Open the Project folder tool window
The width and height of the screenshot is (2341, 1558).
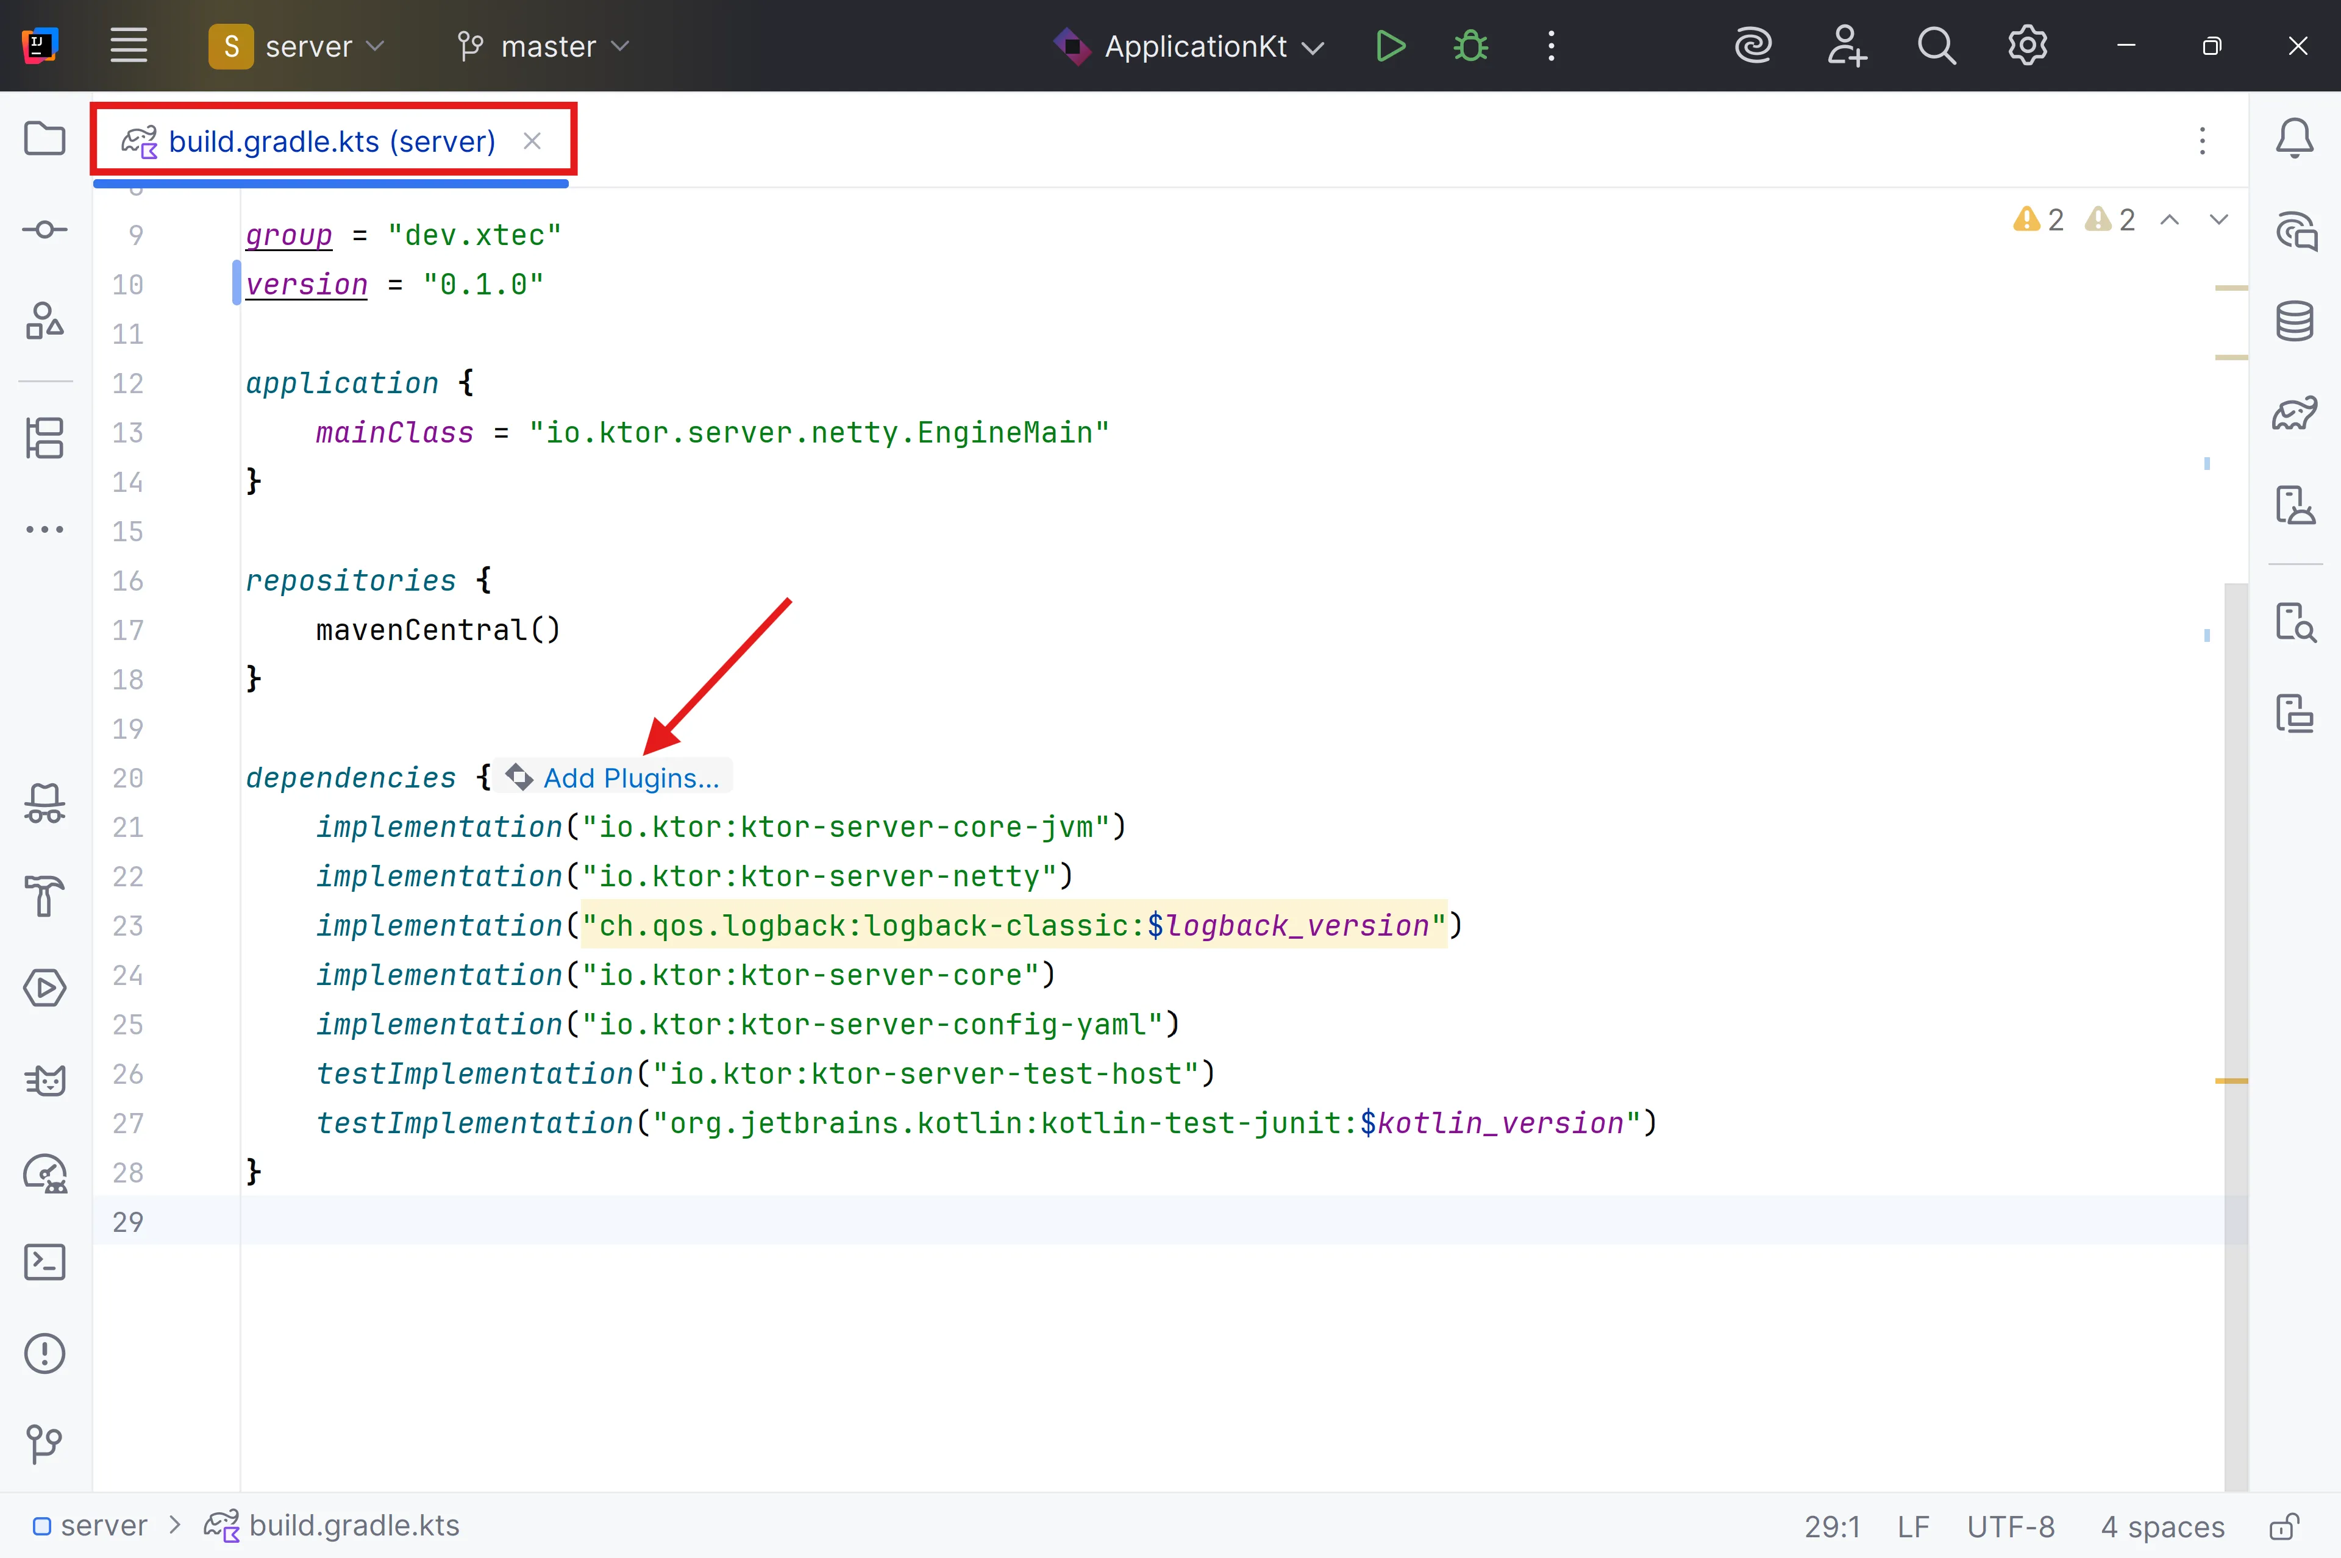[45, 138]
